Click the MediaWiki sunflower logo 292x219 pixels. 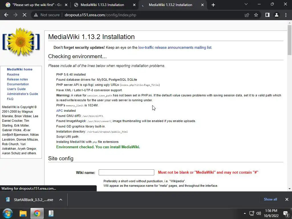(x=21, y=42)
